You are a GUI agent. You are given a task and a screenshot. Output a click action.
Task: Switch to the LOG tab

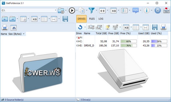click(101, 19)
